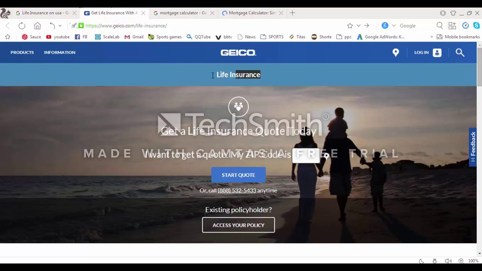Click the family heart circle icon

[x=238, y=107]
